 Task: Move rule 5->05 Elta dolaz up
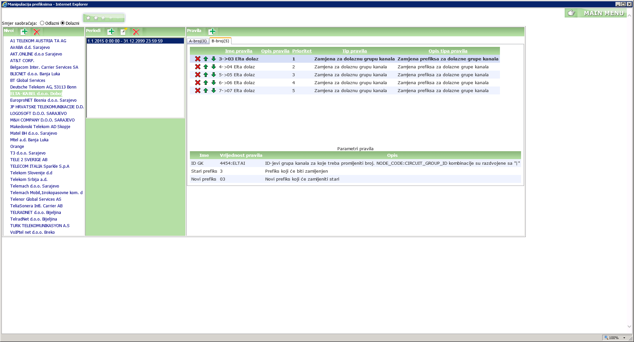coord(206,75)
